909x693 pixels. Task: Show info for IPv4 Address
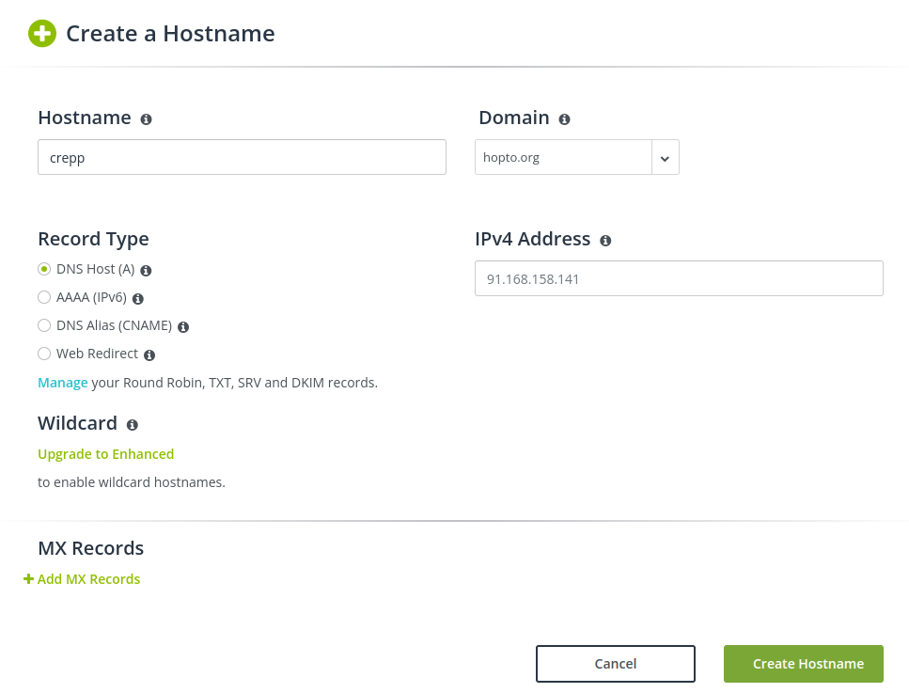click(605, 241)
